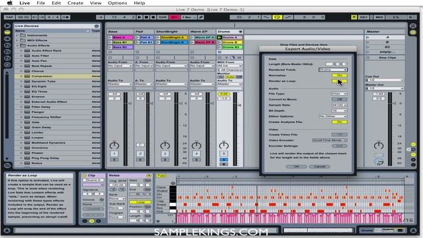
Task: Toggle the pencil Draw Mode icon
Action: click(201, 17)
